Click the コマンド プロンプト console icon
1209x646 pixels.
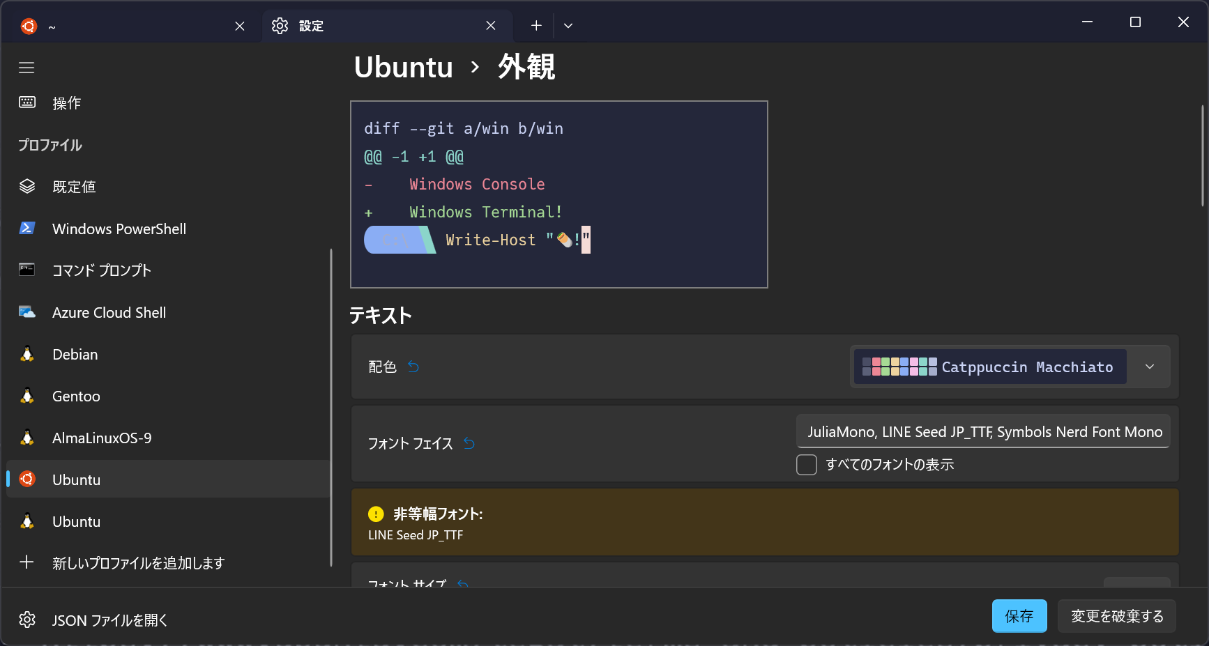pos(27,270)
